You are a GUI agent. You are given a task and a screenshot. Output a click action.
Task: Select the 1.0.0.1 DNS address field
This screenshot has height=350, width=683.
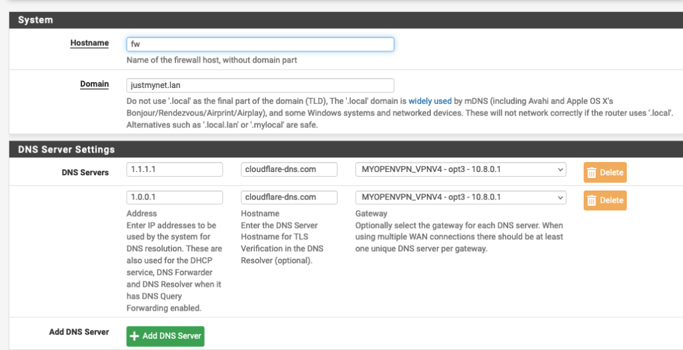[x=175, y=197]
